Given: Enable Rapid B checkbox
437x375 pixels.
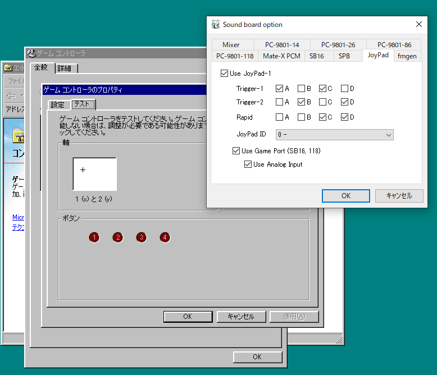Looking at the screenshot, I should tap(301, 117).
